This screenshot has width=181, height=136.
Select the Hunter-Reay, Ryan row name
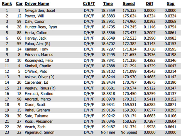tap(41, 27)
